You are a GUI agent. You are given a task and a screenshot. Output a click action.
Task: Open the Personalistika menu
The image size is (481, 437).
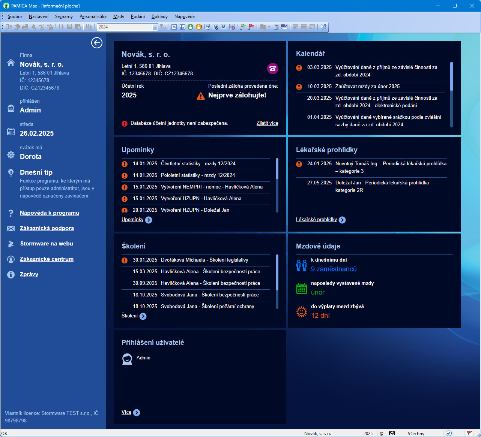(x=93, y=16)
